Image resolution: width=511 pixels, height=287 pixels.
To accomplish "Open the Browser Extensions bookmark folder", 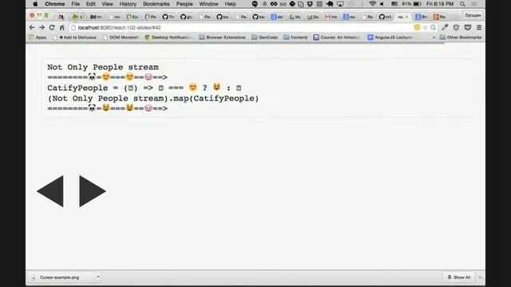I will [222, 37].
